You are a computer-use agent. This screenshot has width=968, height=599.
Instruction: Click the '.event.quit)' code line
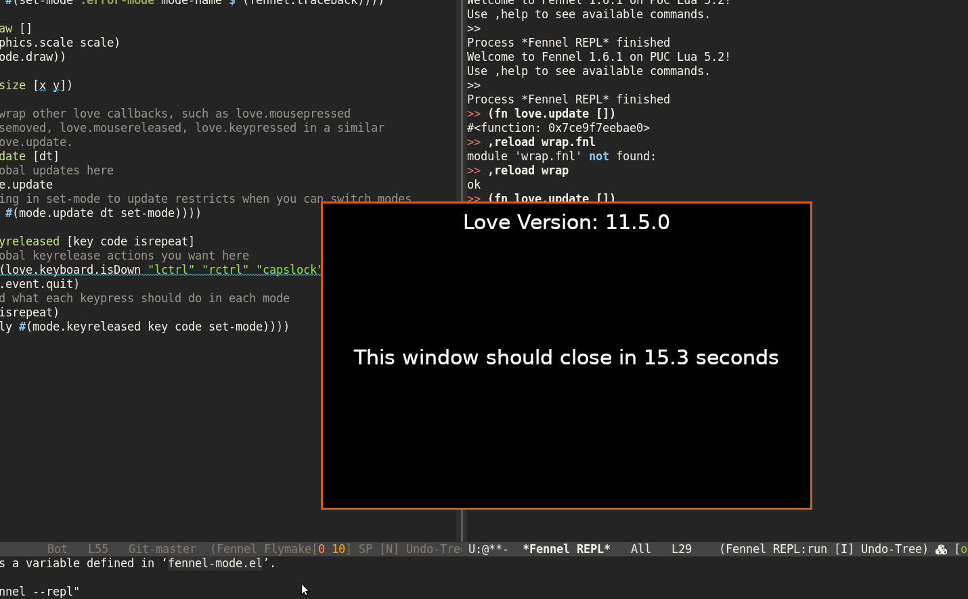39,284
